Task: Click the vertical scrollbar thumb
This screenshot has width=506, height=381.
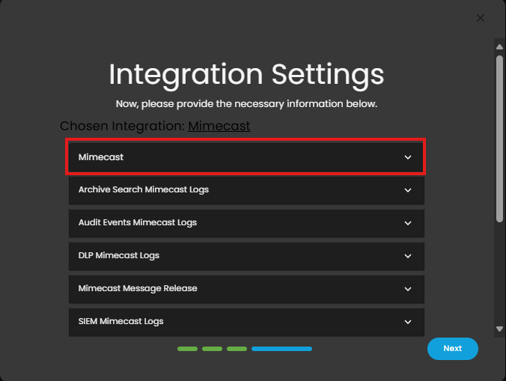Action: (499, 138)
